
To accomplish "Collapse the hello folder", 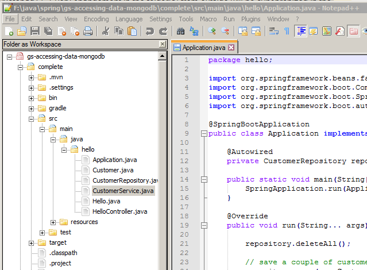I will tap(64, 150).
